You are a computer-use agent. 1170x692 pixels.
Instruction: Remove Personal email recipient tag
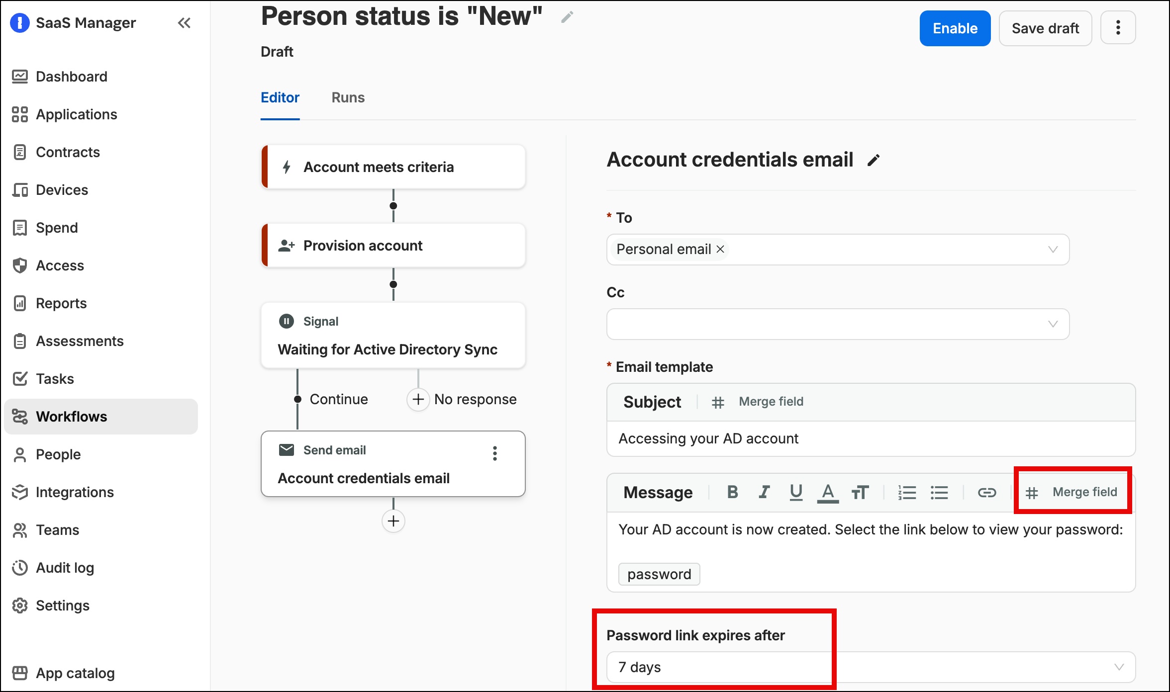pyautogui.click(x=720, y=249)
